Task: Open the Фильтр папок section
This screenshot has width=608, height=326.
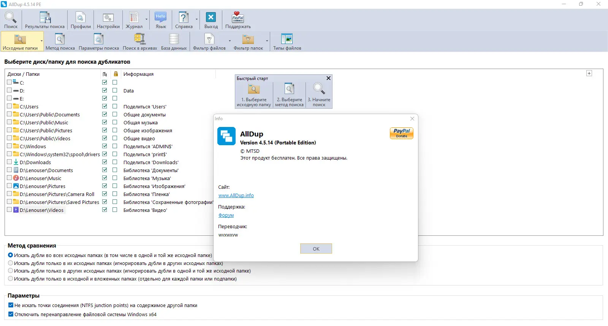Action: tap(248, 41)
